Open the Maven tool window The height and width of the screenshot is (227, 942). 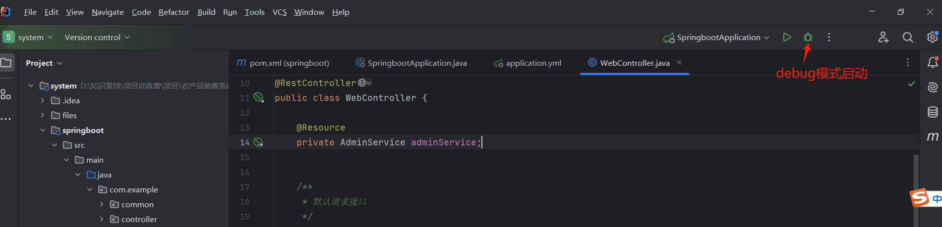(x=933, y=136)
